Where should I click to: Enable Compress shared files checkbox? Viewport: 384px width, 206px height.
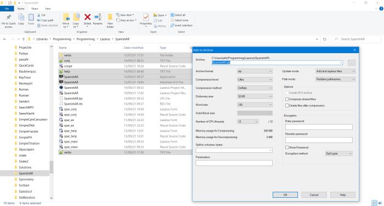(x=287, y=99)
